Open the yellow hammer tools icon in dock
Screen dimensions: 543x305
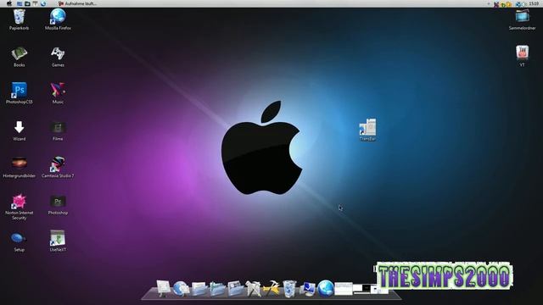271,289
